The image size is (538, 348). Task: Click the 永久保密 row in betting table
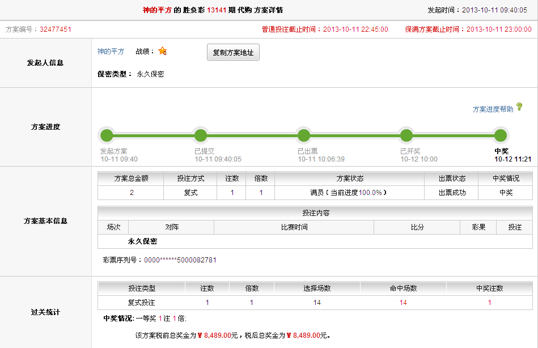pos(142,241)
